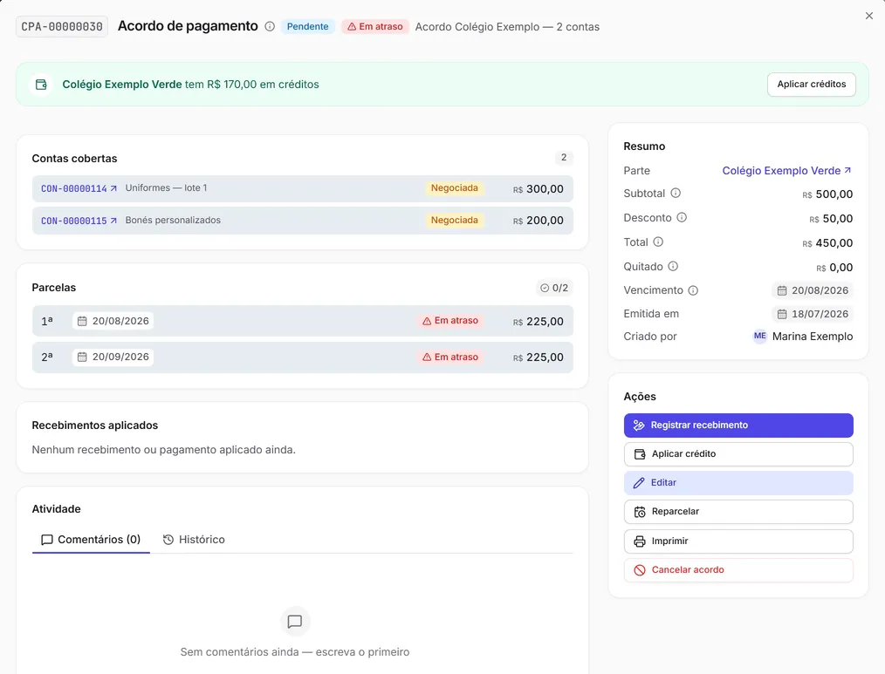This screenshot has height=674, width=885.
Task: Click the Imprimir button
Action: point(738,541)
